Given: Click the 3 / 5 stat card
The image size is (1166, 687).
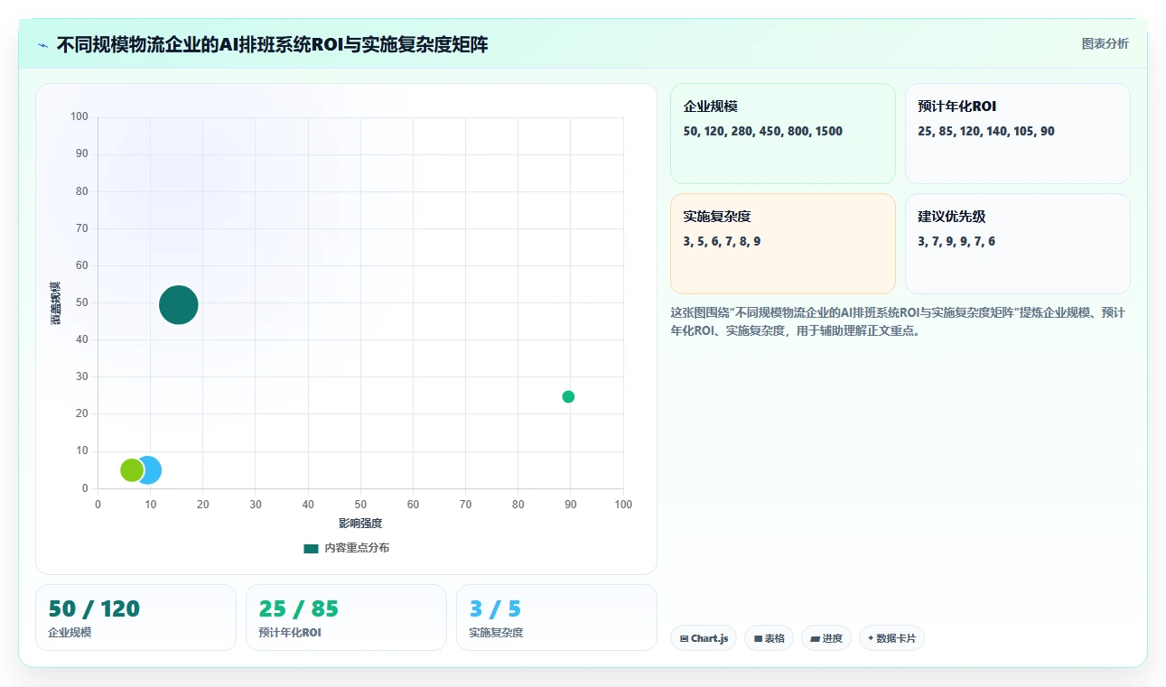Looking at the screenshot, I should click(x=556, y=617).
